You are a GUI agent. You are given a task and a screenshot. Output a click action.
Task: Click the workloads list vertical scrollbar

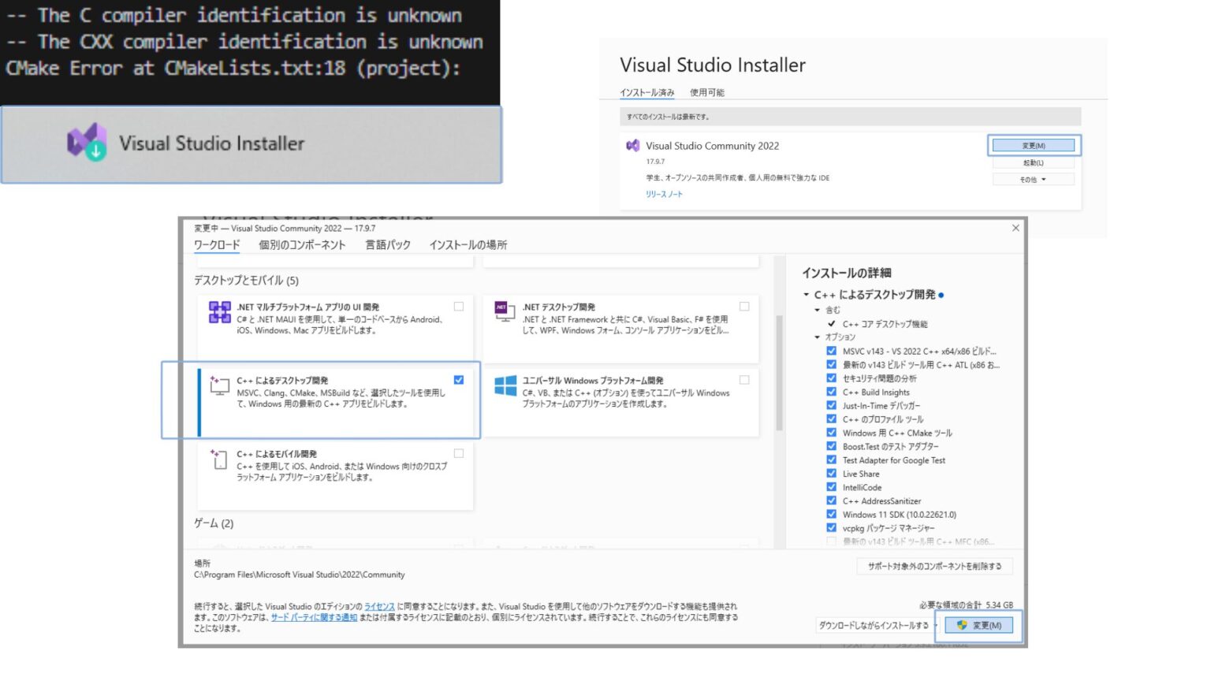[779, 372]
